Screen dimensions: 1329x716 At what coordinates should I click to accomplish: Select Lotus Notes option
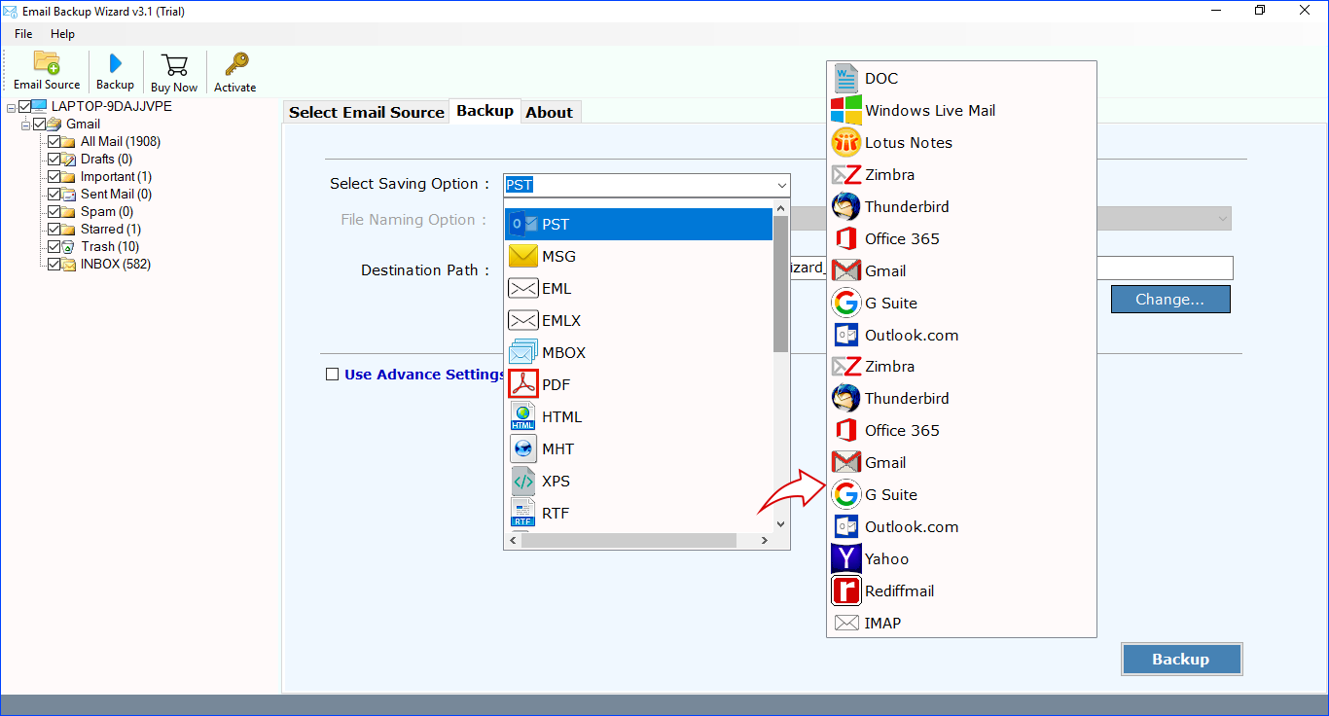click(x=962, y=142)
